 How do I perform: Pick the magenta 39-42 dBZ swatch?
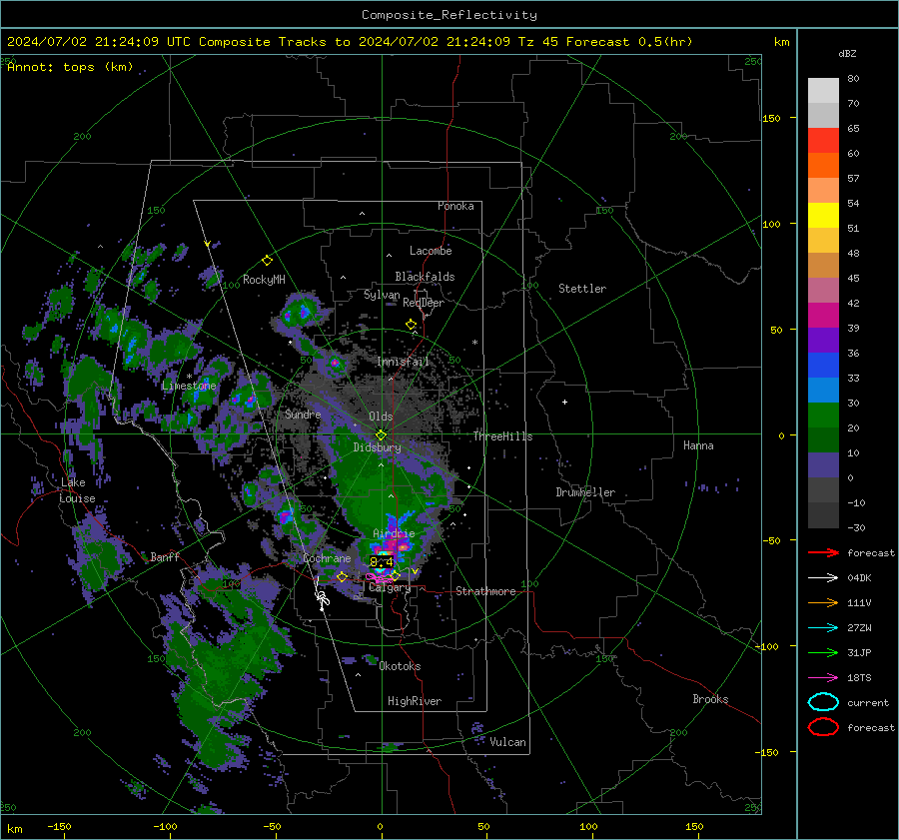point(823,316)
